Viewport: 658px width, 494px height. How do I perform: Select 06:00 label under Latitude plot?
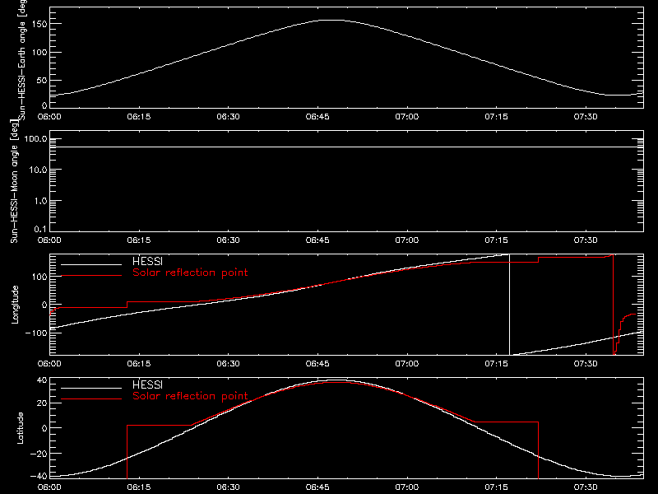coord(49,487)
